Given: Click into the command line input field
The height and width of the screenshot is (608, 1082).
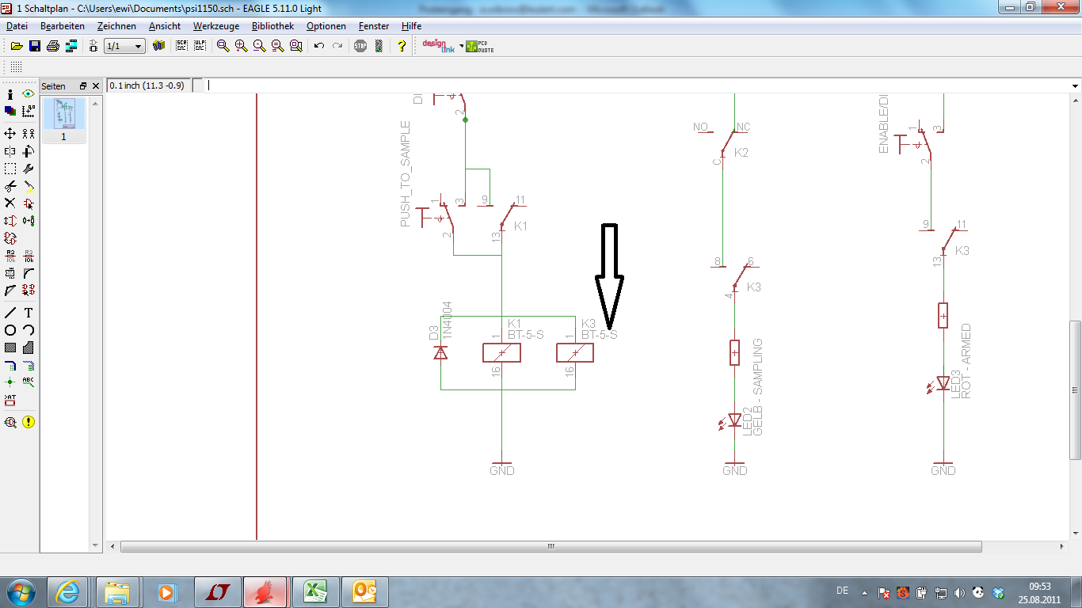Looking at the screenshot, I should 638,85.
